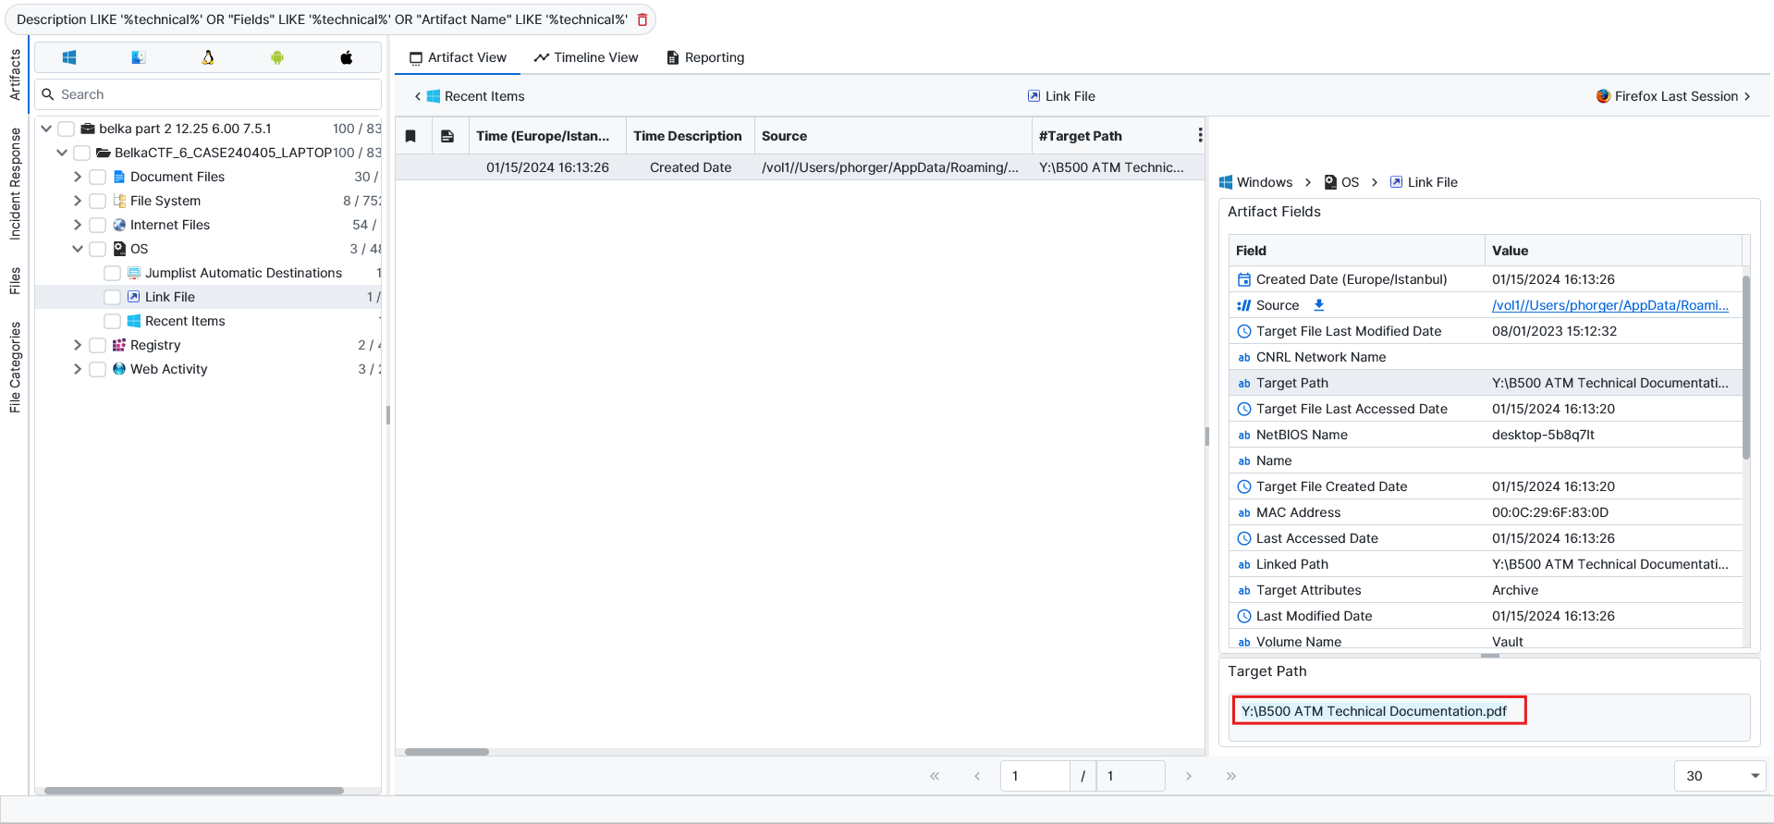The image size is (1774, 824).
Task: Click the horizontal scrollbar under the results table
Action: tap(447, 752)
